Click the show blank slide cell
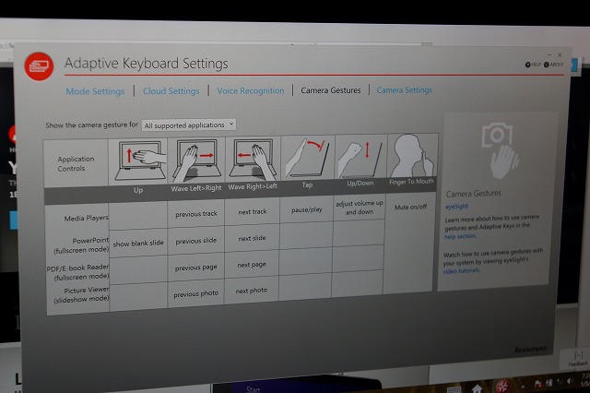 tap(138, 244)
